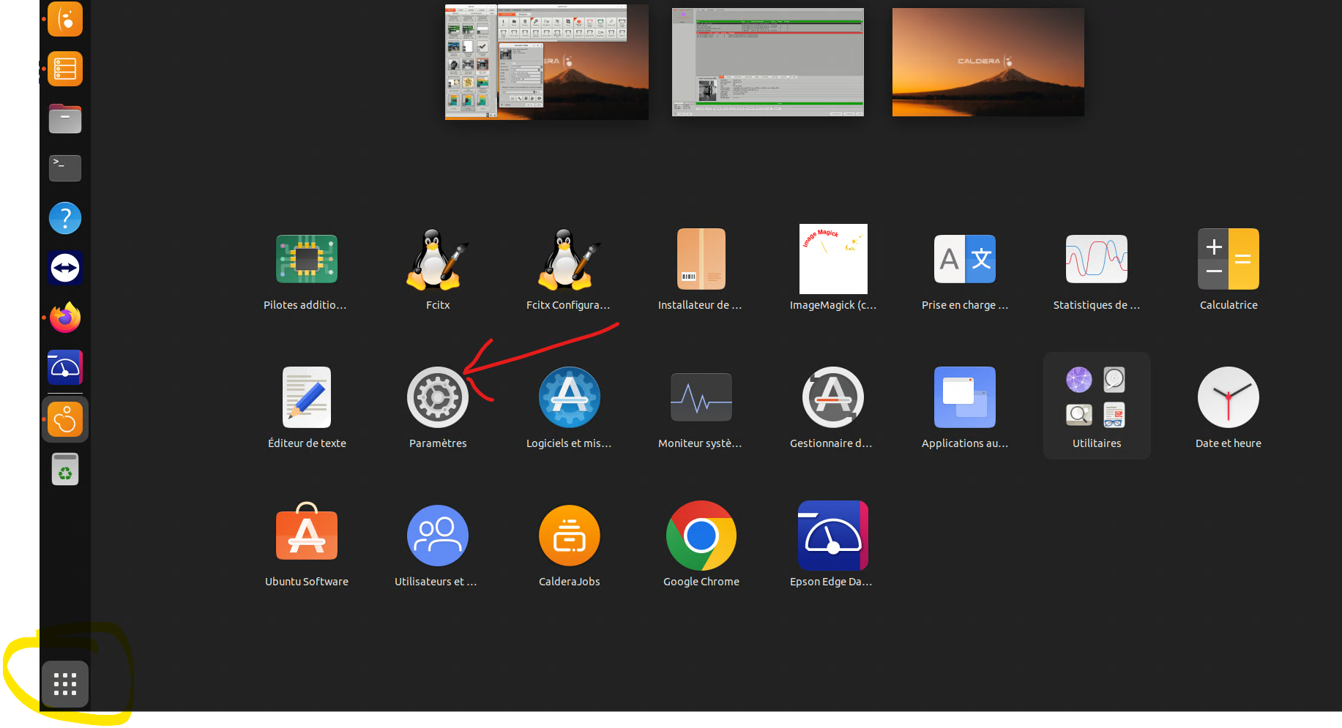Screen dimensions: 1342x728
Task: Select the first workspace thumbnail
Action: point(546,61)
